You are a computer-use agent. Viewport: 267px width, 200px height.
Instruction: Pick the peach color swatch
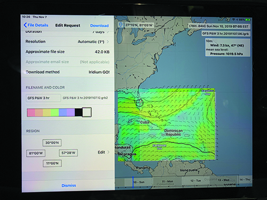39,113
